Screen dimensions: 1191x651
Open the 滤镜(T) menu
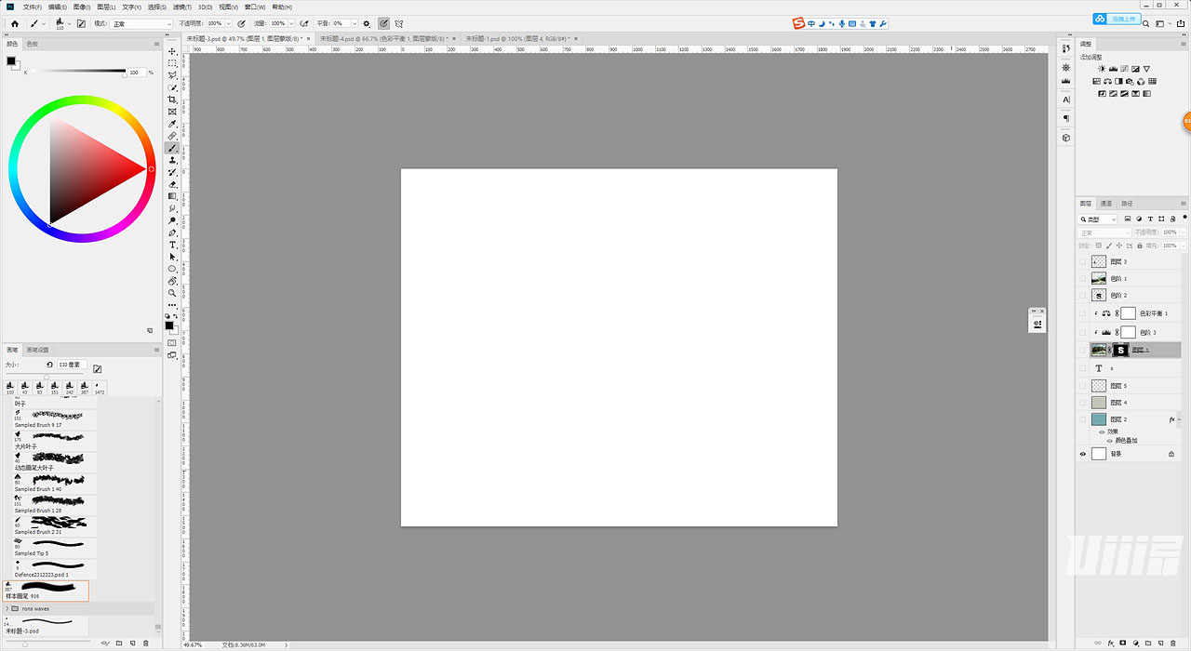click(181, 7)
